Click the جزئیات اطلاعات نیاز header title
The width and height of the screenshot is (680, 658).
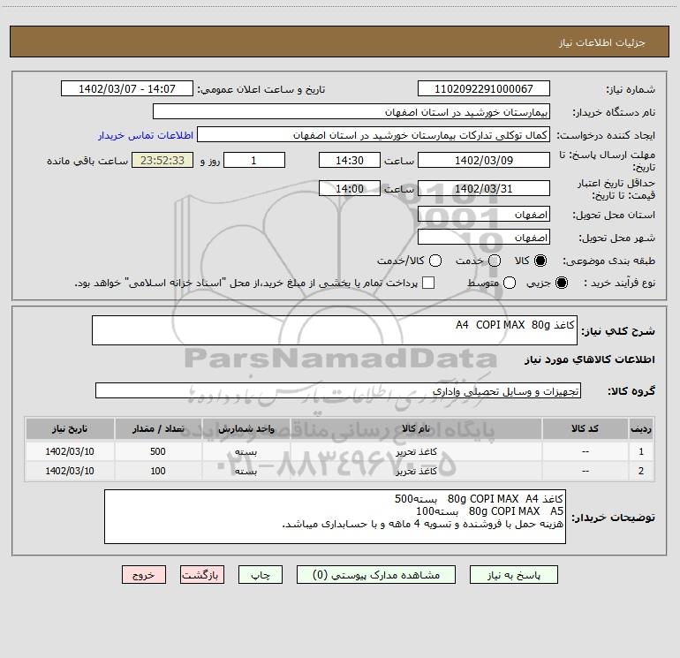pyautogui.click(x=602, y=42)
